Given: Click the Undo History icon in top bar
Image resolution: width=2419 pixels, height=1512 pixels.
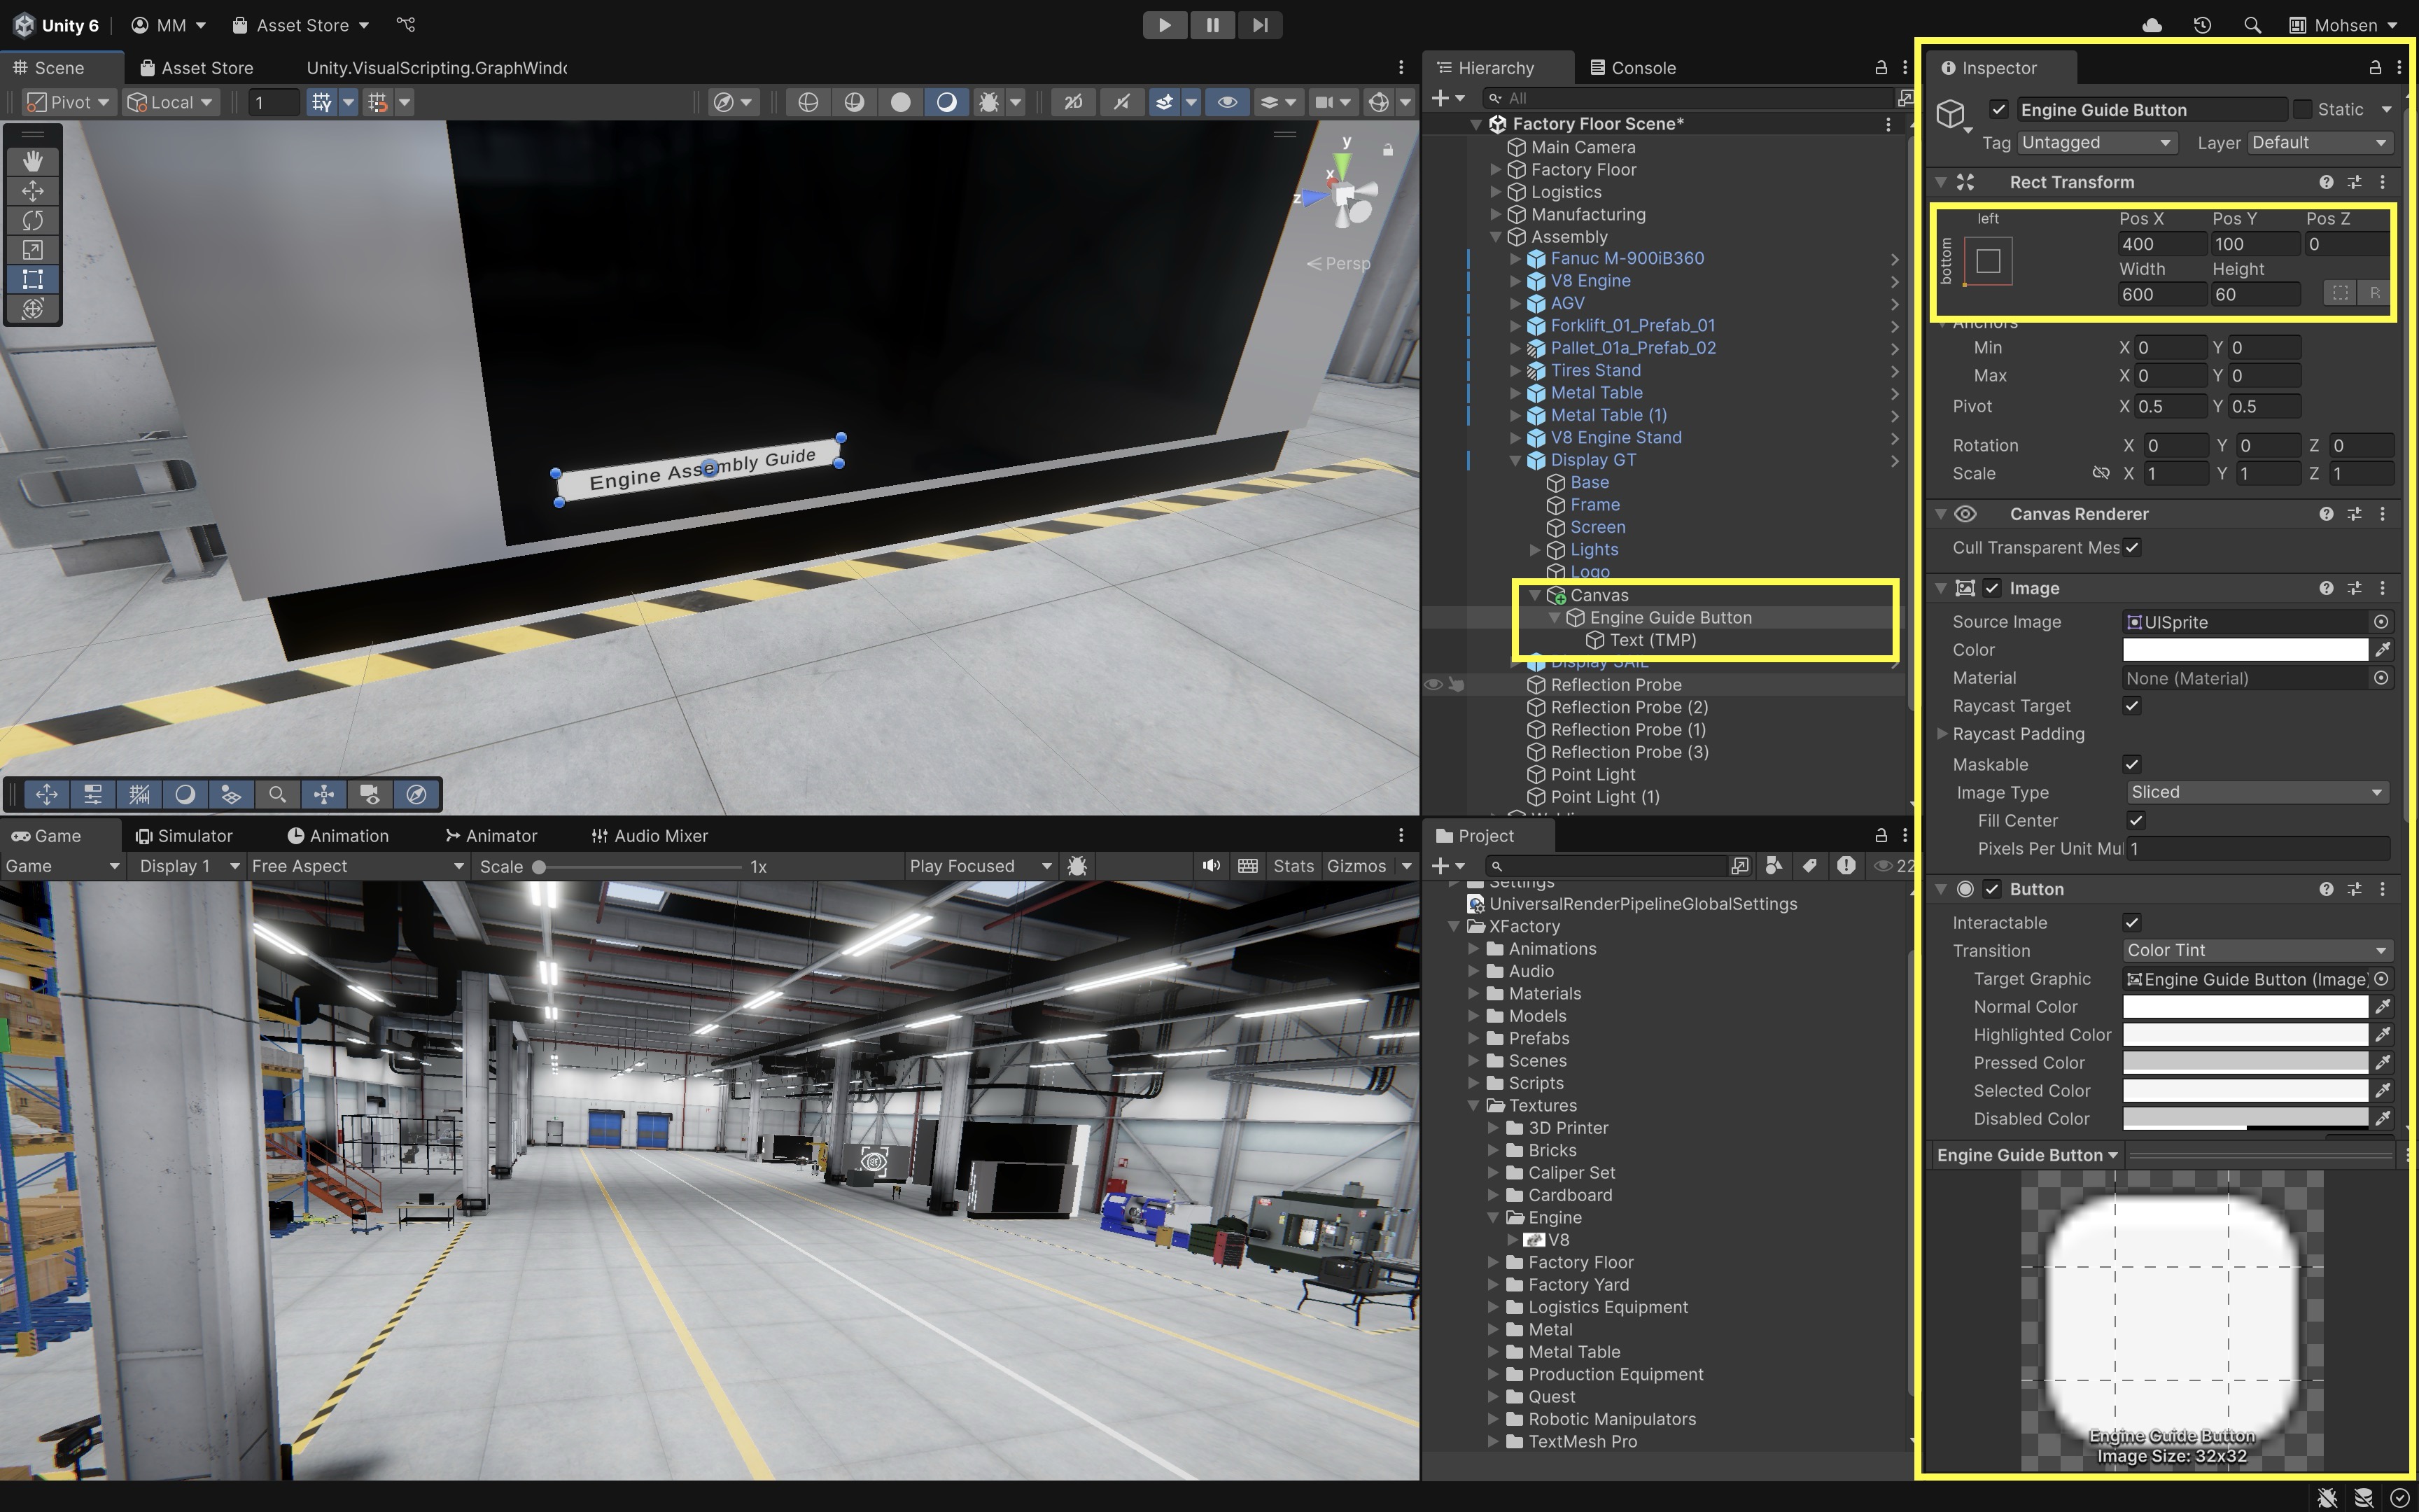Looking at the screenshot, I should 2202,25.
